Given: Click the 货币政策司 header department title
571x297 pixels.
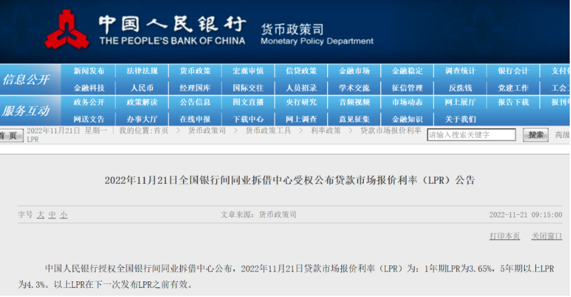Looking at the screenshot, I should (292, 29).
